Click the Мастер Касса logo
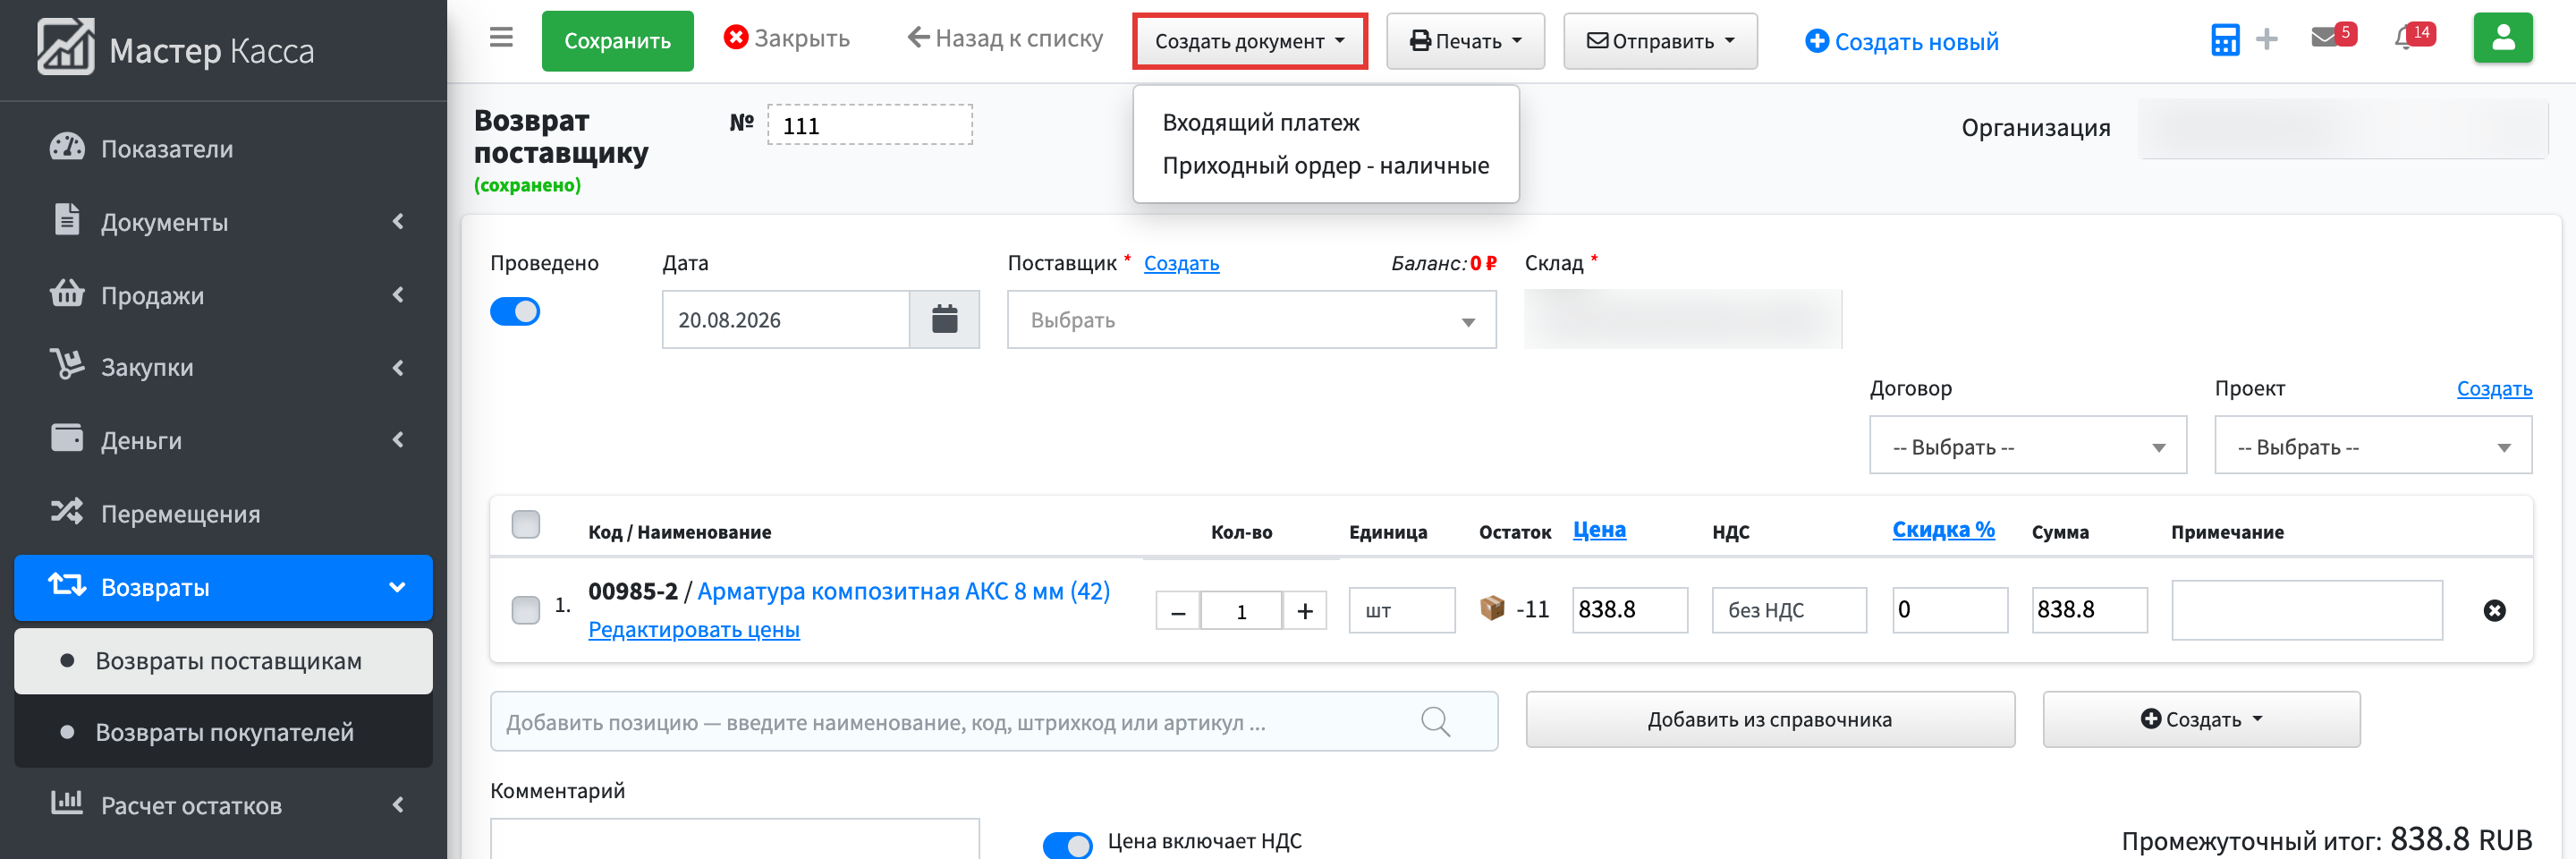Viewport: 2576px width, 859px height. [x=176, y=48]
